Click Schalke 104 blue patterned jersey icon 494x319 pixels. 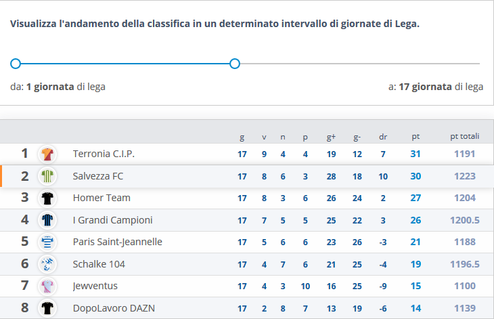pyautogui.click(x=47, y=264)
